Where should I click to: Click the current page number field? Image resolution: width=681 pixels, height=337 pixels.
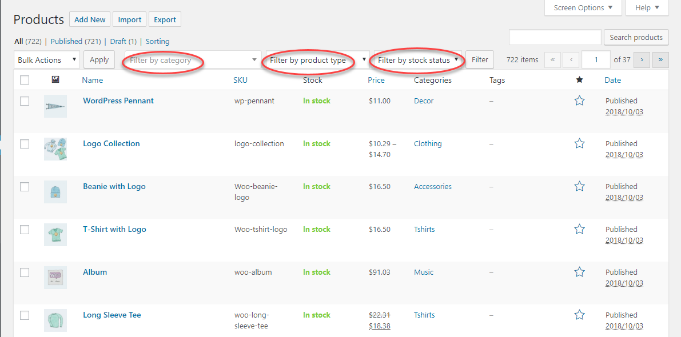click(596, 60)
